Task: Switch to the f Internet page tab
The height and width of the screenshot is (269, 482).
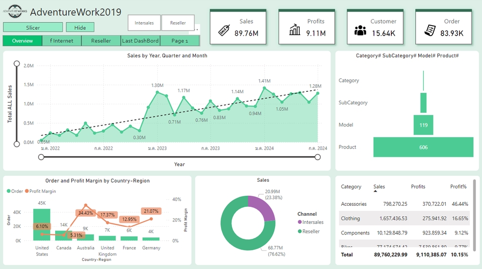Action: [x=61, y=41]
